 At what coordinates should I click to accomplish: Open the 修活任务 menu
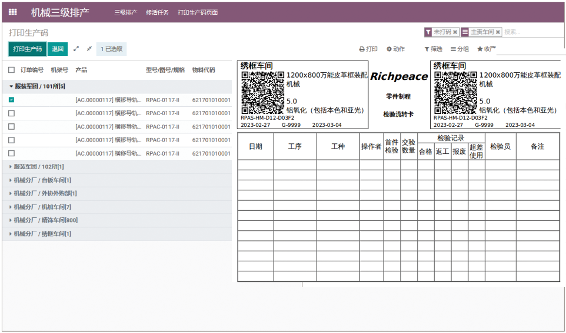157,12
